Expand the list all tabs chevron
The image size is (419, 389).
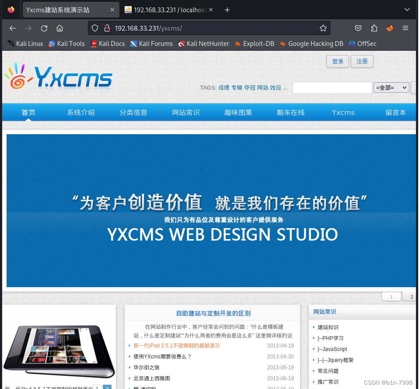(407, 10)
